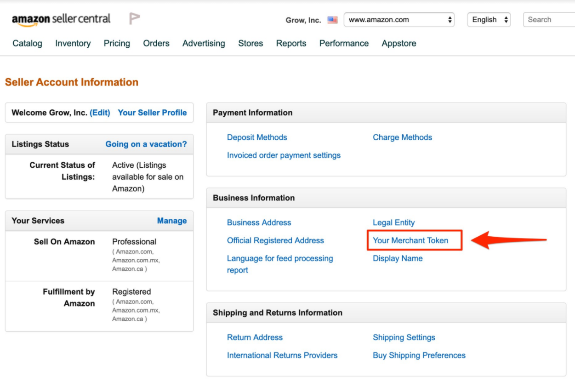
Task: Click the US flag icon near Grow, Inc.
Action: (332, 20)
